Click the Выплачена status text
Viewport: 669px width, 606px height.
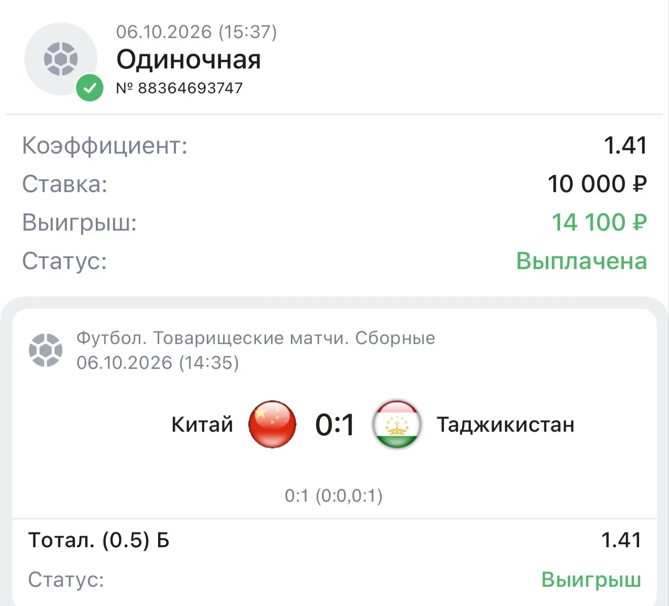[x=581, y=261]
